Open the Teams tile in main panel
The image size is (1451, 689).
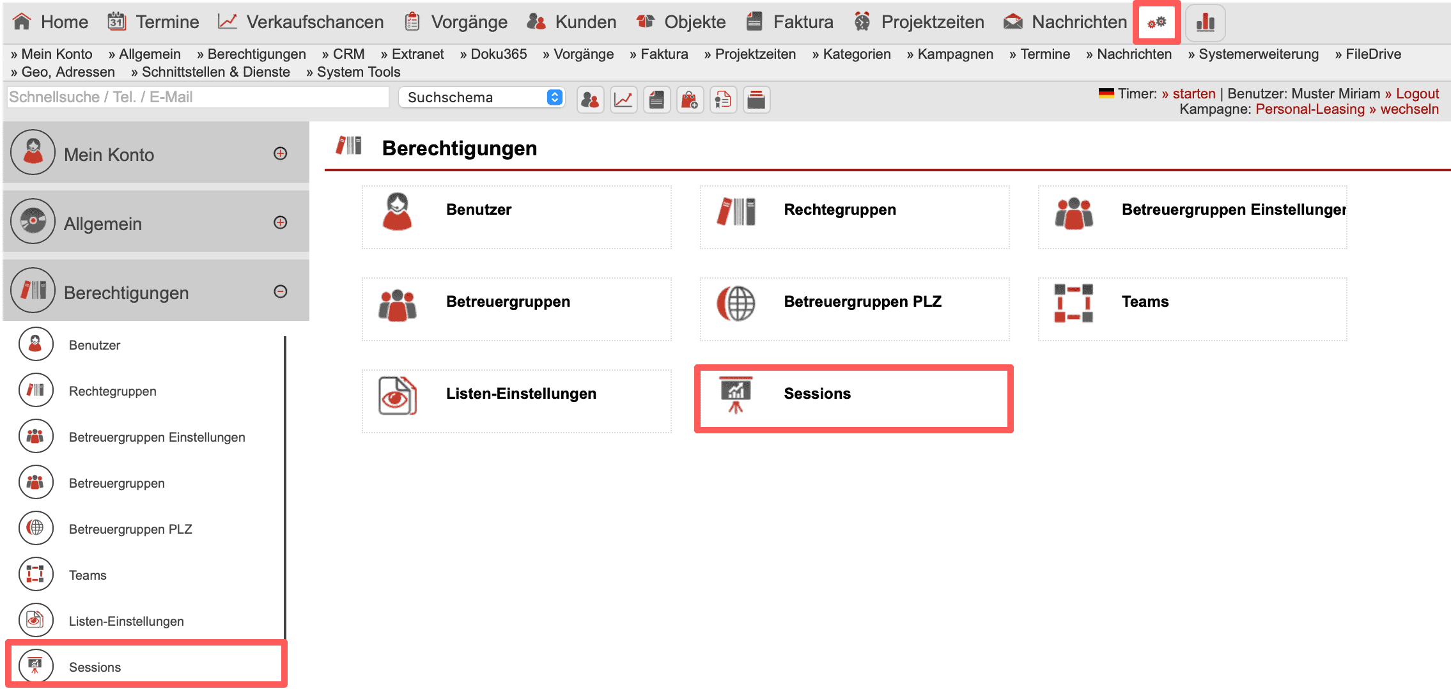point(1192,309)
